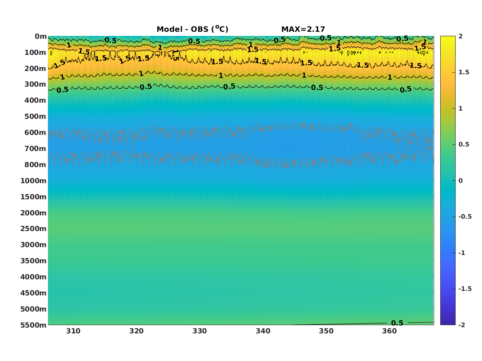Click the colorbar tick label -1
This screenshot has height=361, width=482.
pyautogui.click(x=461, y=252)
